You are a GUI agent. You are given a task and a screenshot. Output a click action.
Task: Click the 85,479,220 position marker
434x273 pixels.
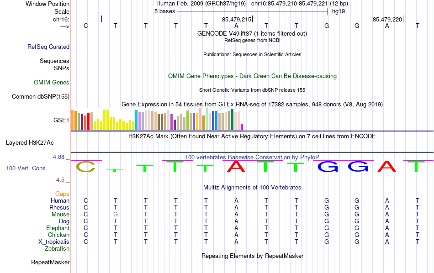387,19
